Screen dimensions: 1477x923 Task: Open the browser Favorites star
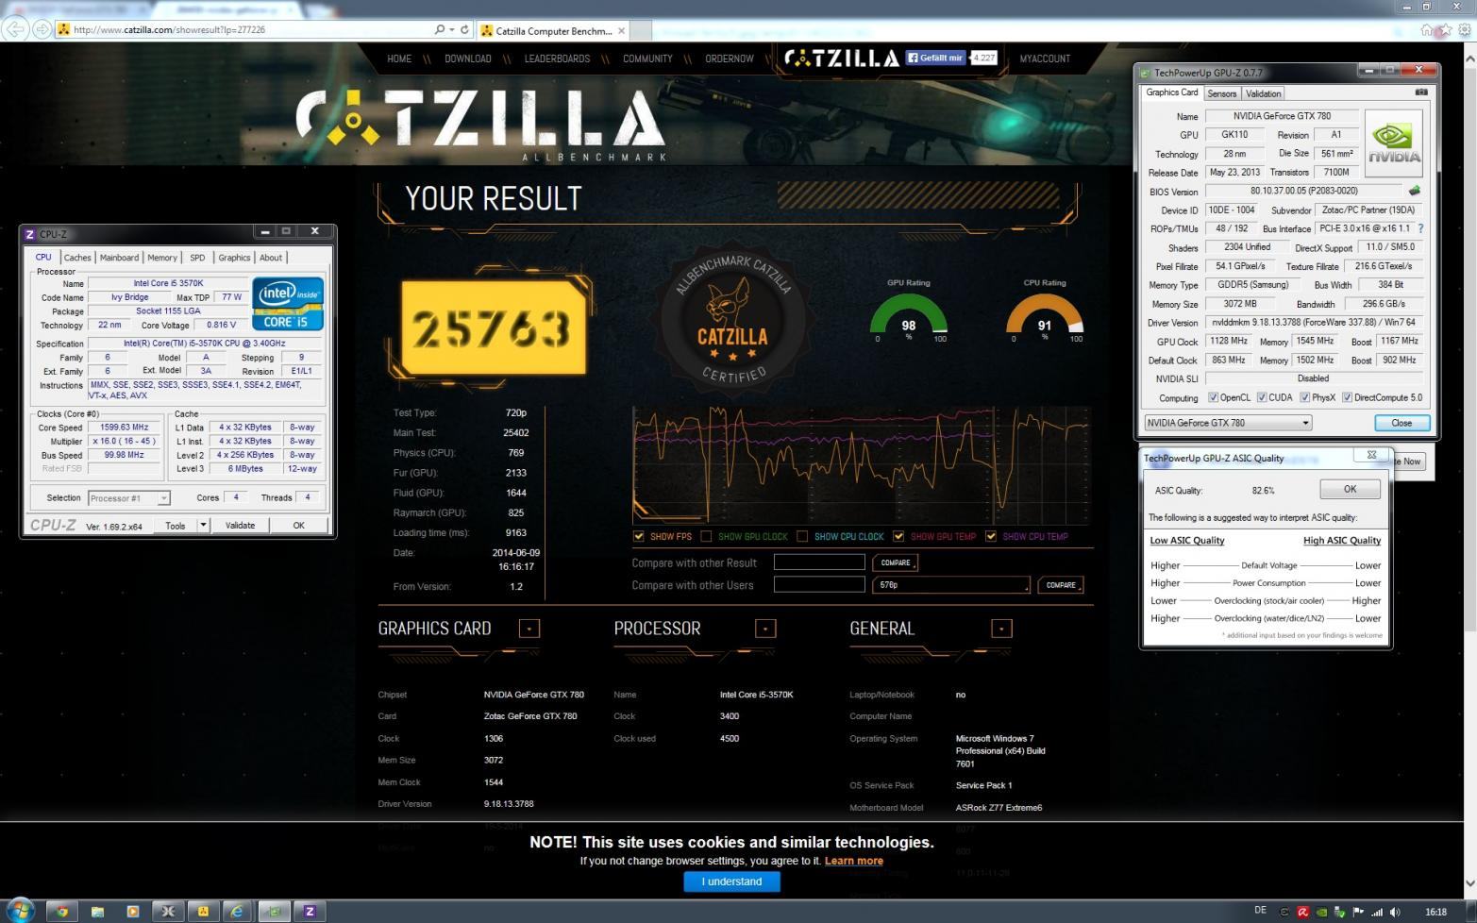[1445, 30]
